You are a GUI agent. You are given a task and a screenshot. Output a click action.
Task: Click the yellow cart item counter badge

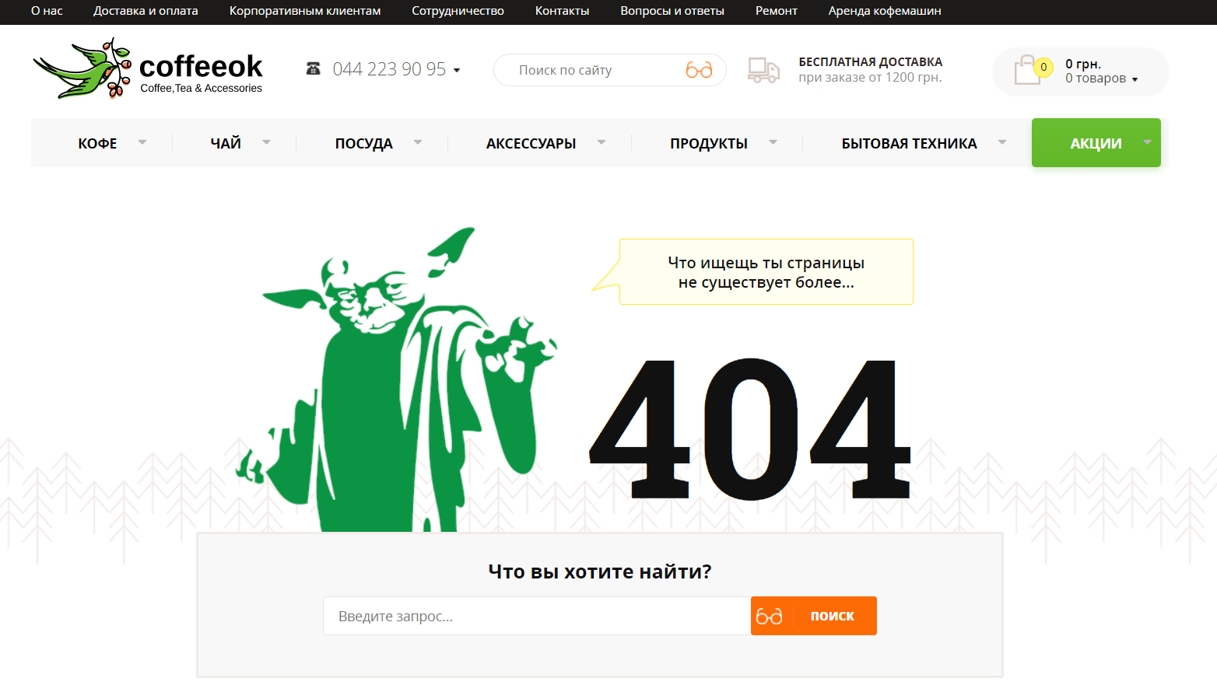pyautogui.click(x=1043, y=67)
